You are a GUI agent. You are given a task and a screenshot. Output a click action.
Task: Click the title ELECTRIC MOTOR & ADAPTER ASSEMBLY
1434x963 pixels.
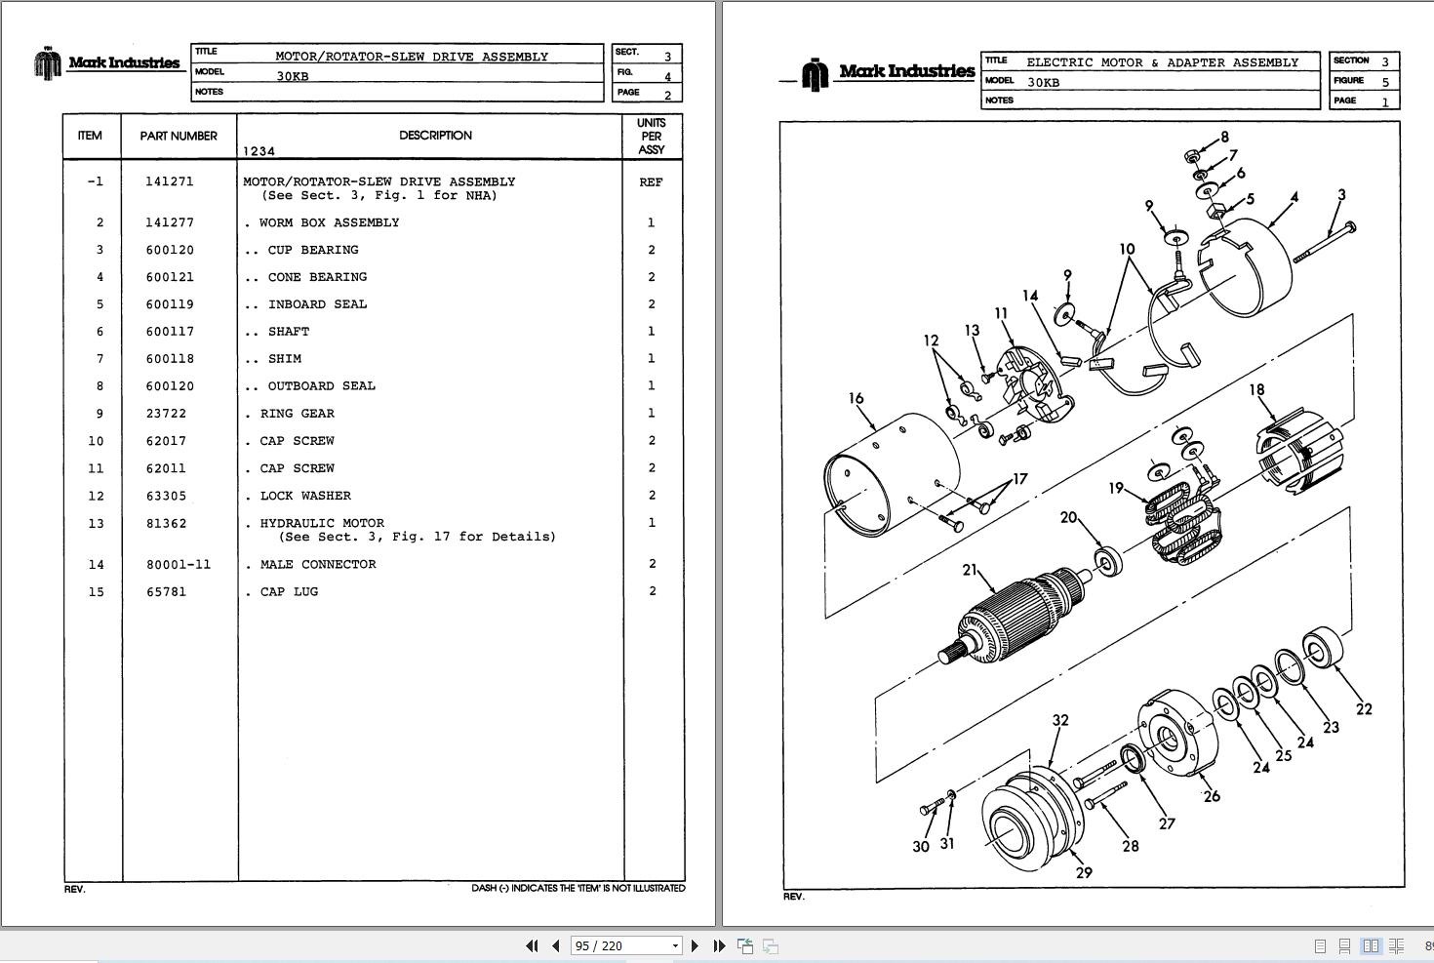[1163, 62]
